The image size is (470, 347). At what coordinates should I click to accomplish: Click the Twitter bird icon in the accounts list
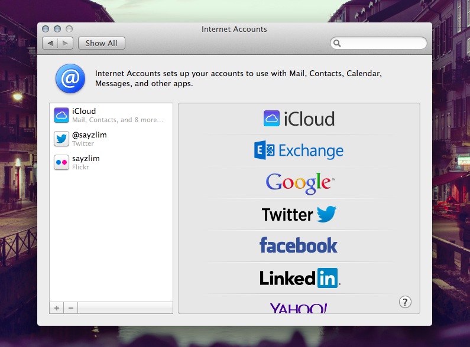pyautogui.click(x=61, y=139)
